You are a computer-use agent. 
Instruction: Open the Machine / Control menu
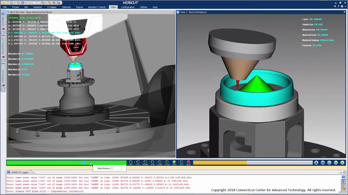97,7
